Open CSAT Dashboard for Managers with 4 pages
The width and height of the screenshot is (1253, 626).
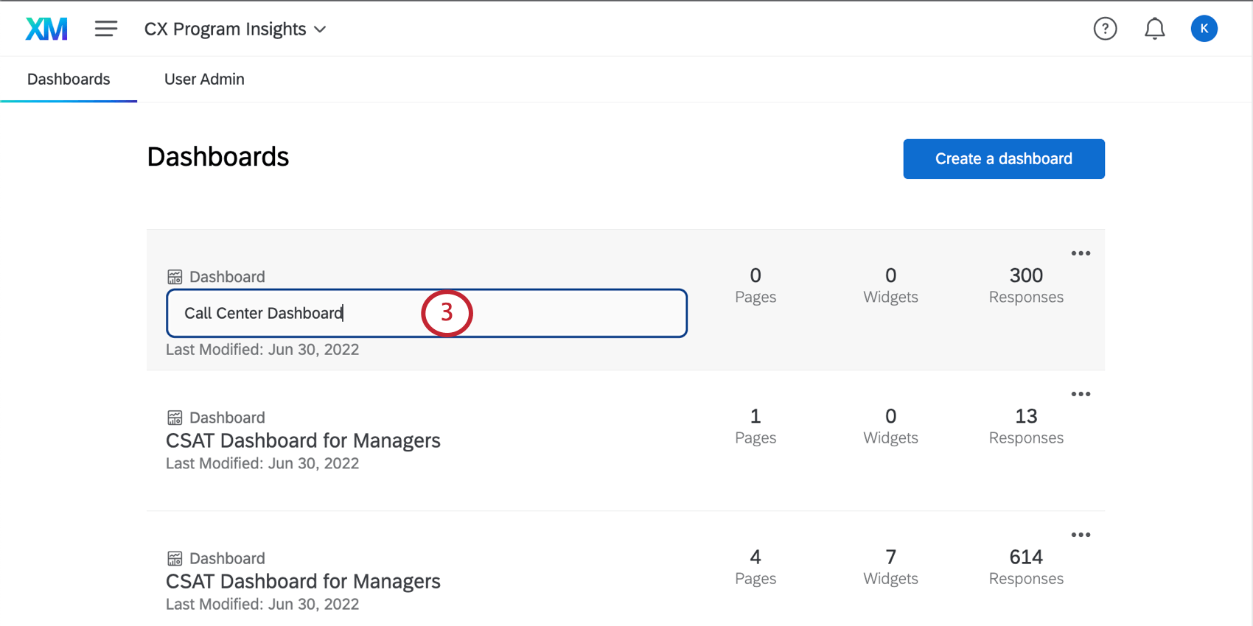coord(303,581)
